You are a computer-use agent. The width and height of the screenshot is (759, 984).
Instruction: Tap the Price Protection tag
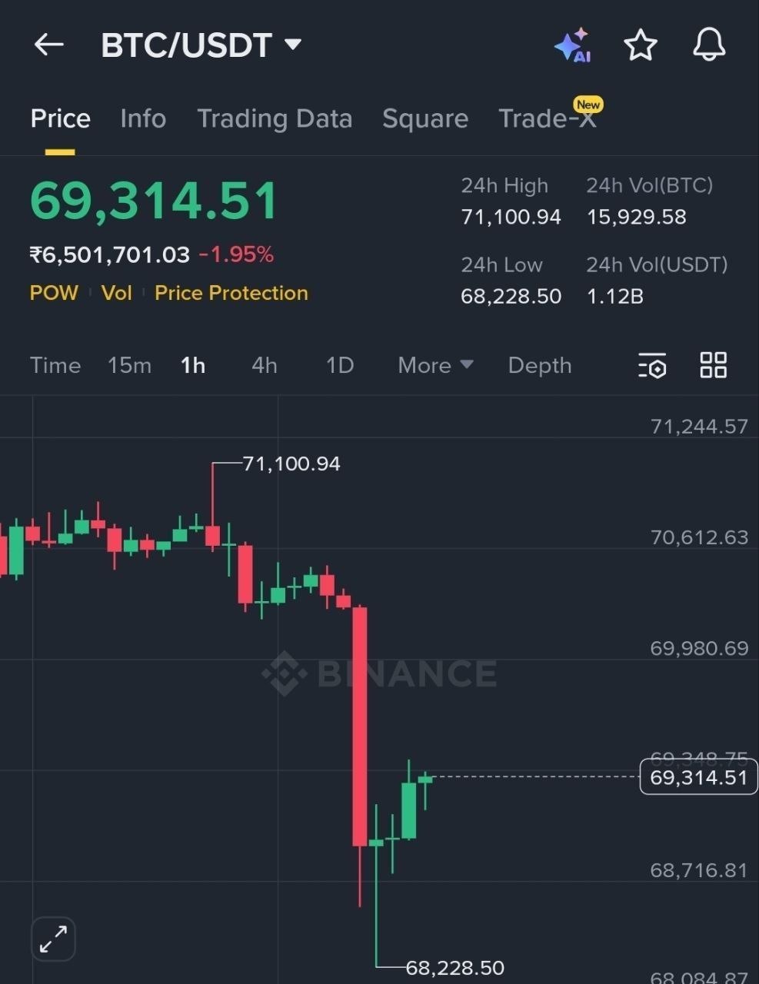[x=231, y=293]
